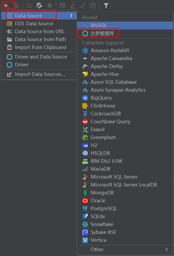Click the Couchbase Query red icon
Image resolution: width=174 pixels, height=256 pixels.
coord(85,121)
